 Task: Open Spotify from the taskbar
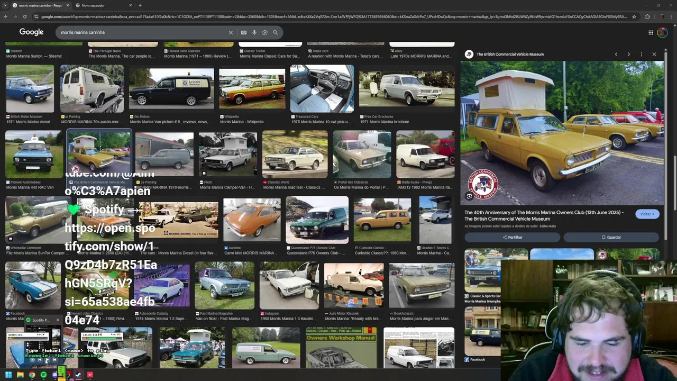tap(43, 375)
